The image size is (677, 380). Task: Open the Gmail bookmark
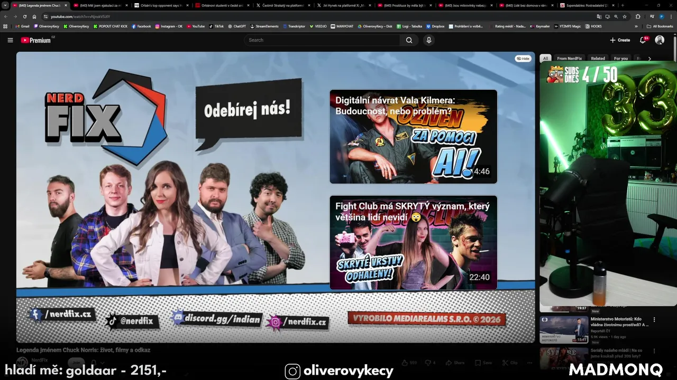(22, 26)
